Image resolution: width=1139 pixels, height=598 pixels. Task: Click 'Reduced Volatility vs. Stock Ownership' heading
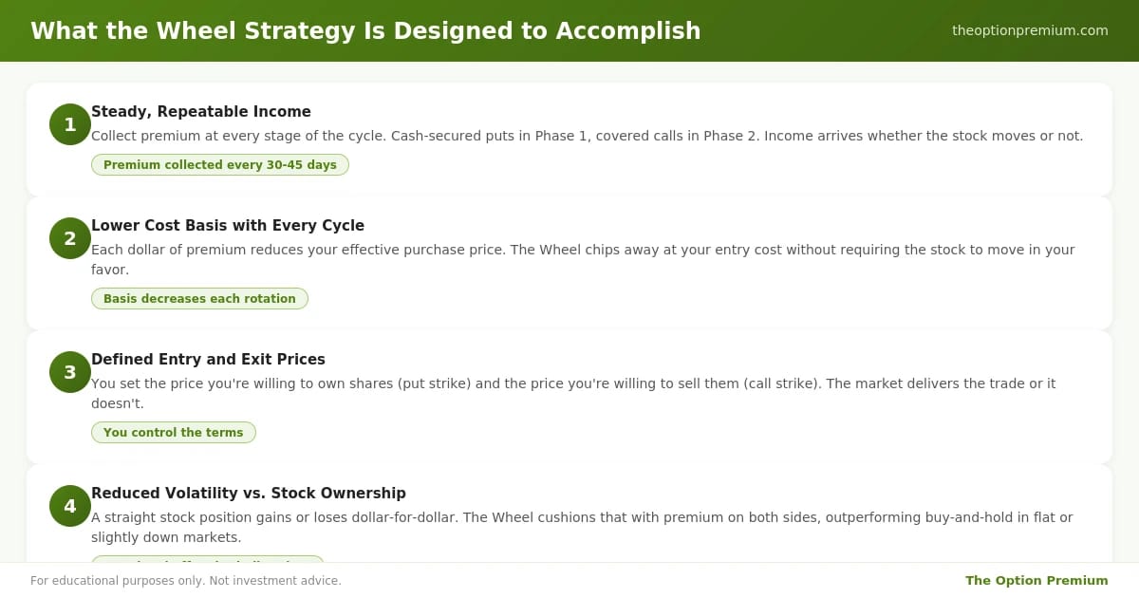(249, 494)
